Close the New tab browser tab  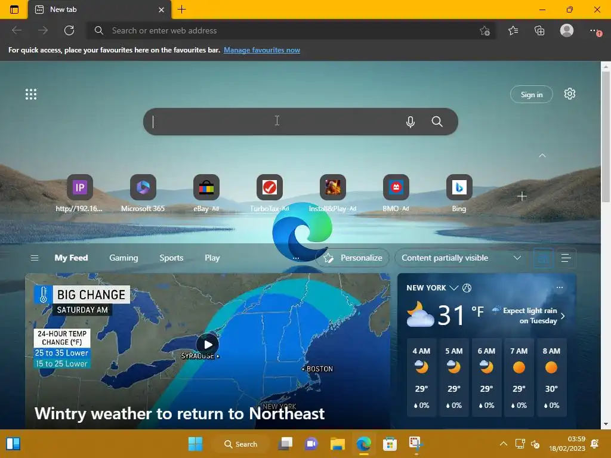tap(161, 10)
